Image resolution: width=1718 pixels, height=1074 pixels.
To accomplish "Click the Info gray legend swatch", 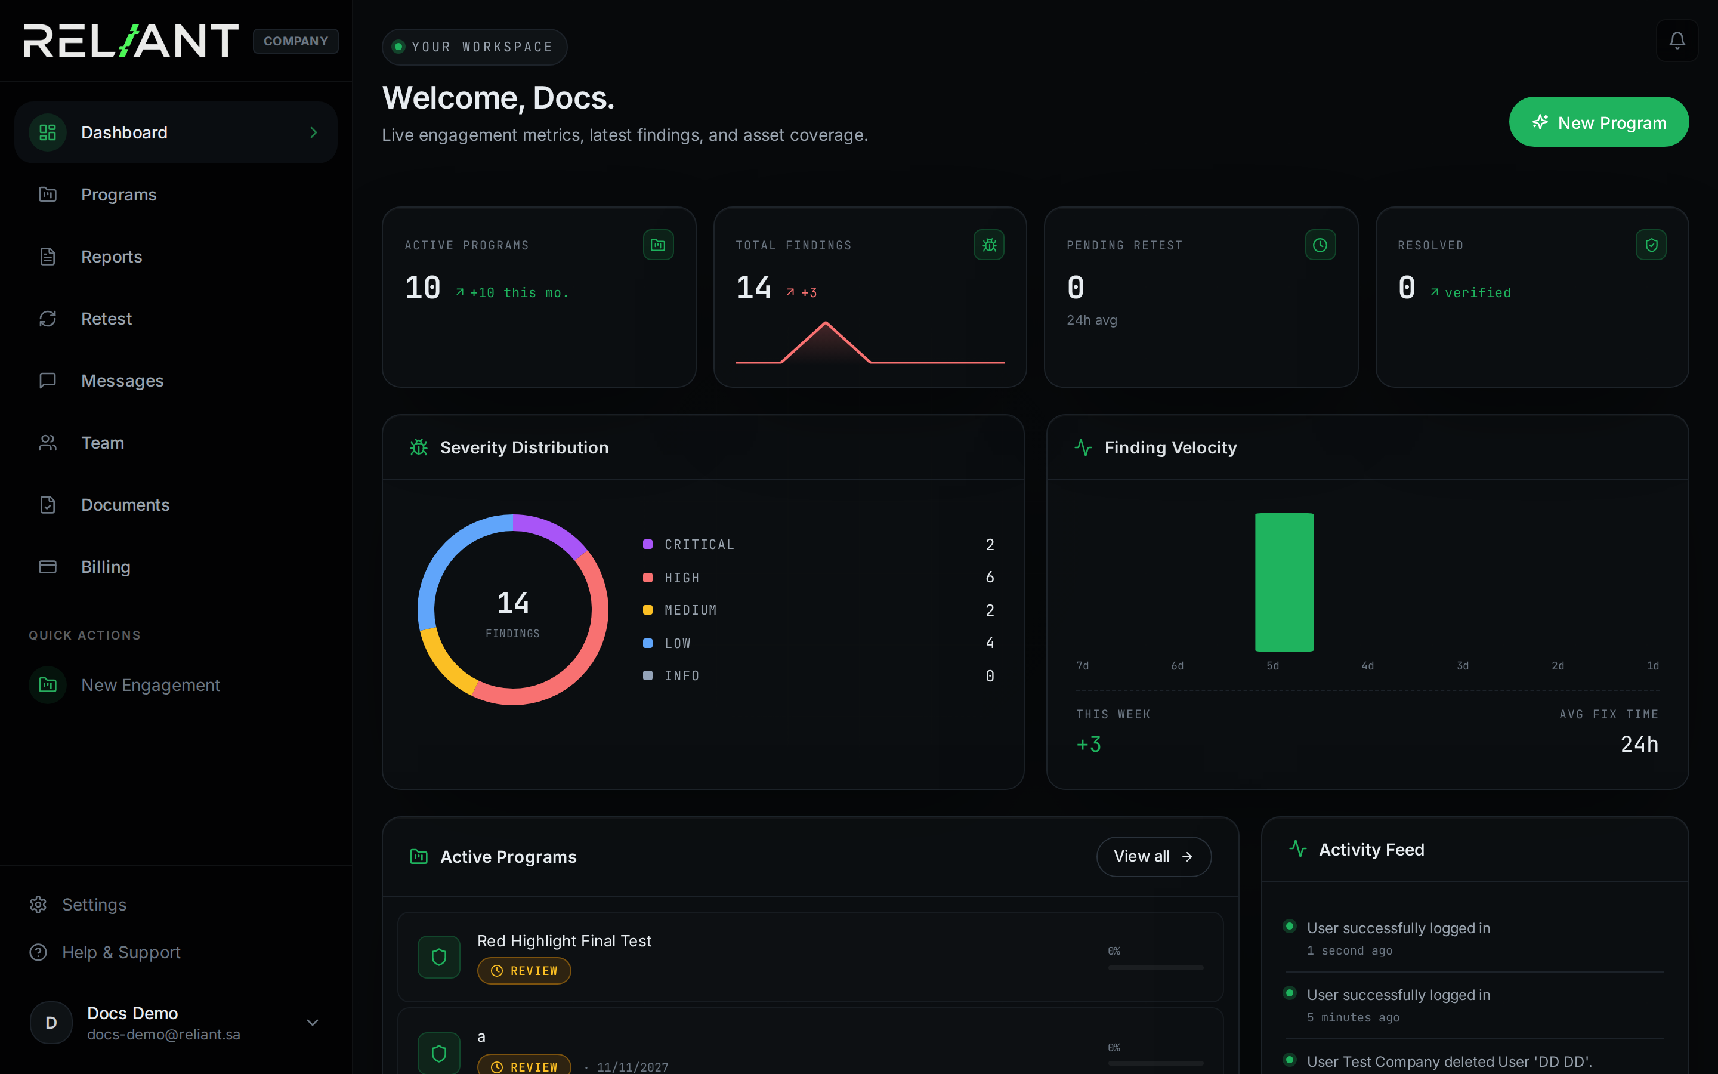I will pos(647,675).
